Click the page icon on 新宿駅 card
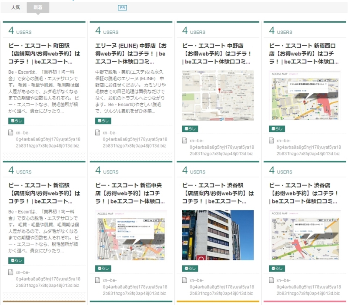 click(x=10, y=272)
